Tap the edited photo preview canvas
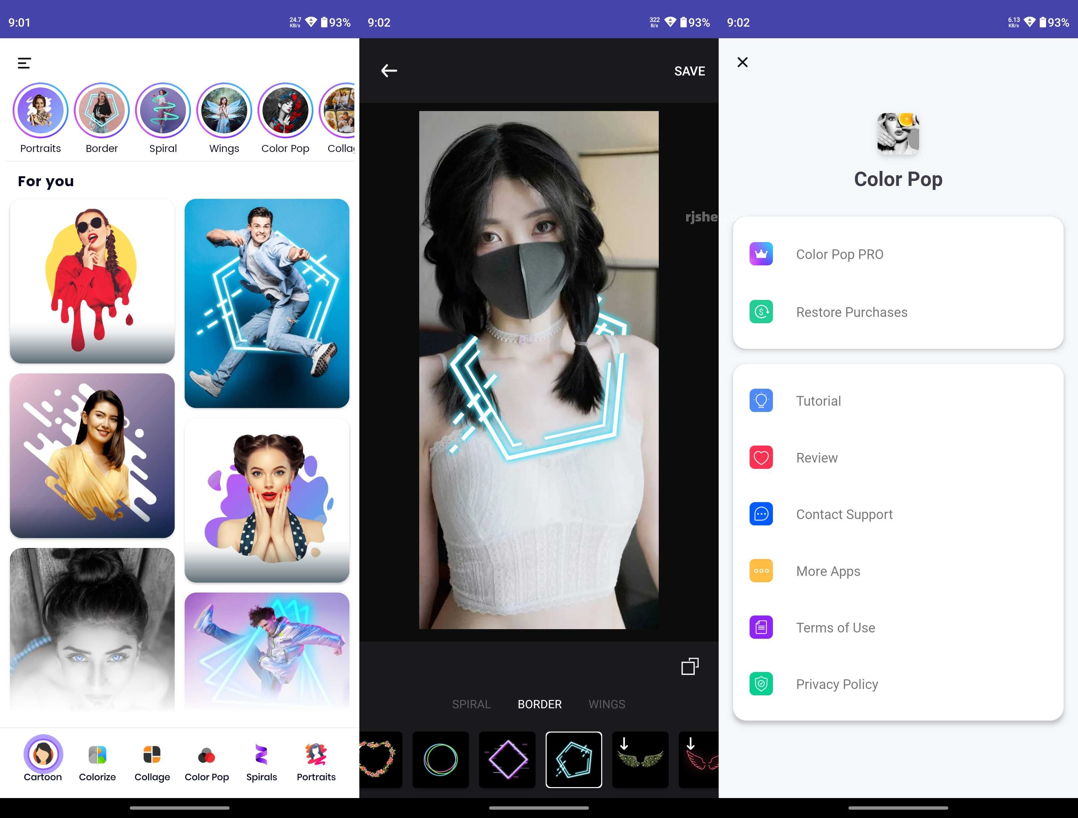Image resolution: width=1078 pixels, height=818 pixels. pos(539,370)
